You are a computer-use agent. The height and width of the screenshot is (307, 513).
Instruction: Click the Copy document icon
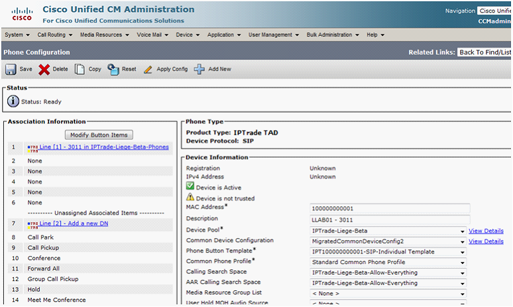tap(80, 70)
